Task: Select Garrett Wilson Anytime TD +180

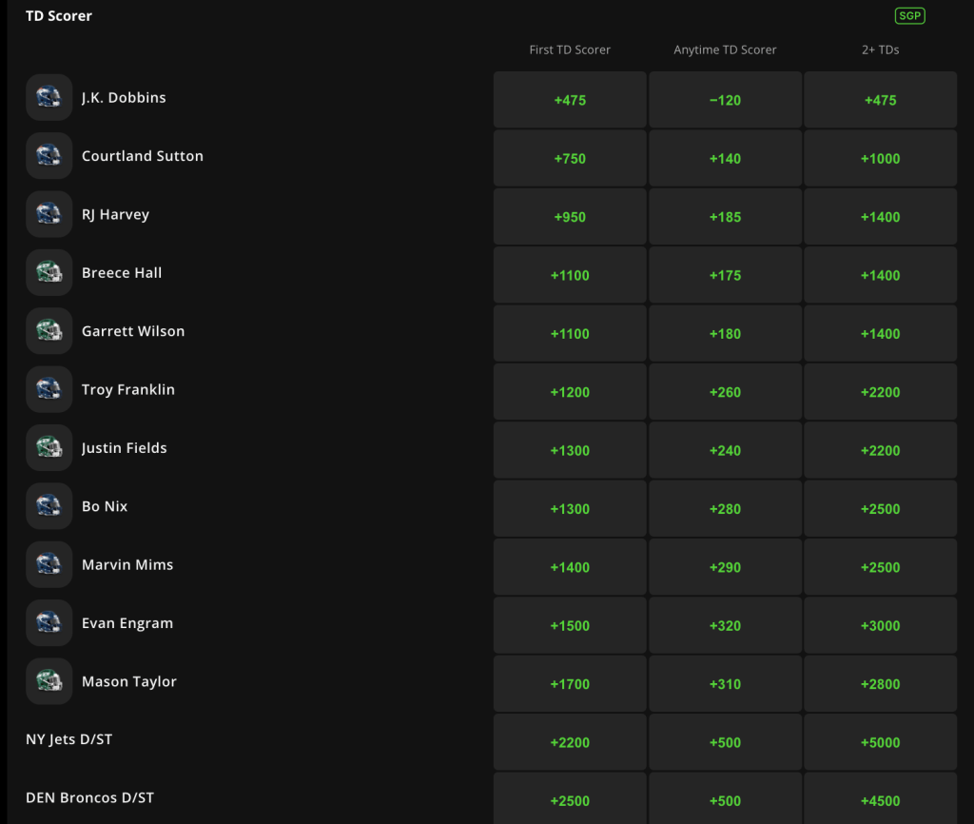Action: point(725,334)
